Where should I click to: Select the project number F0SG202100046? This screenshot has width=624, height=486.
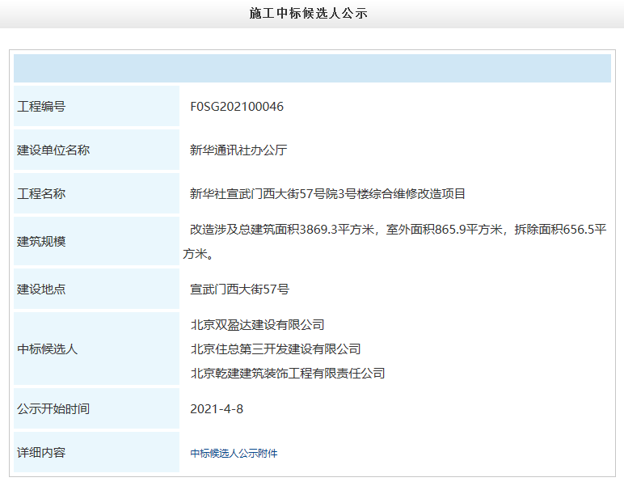(237, 106)
